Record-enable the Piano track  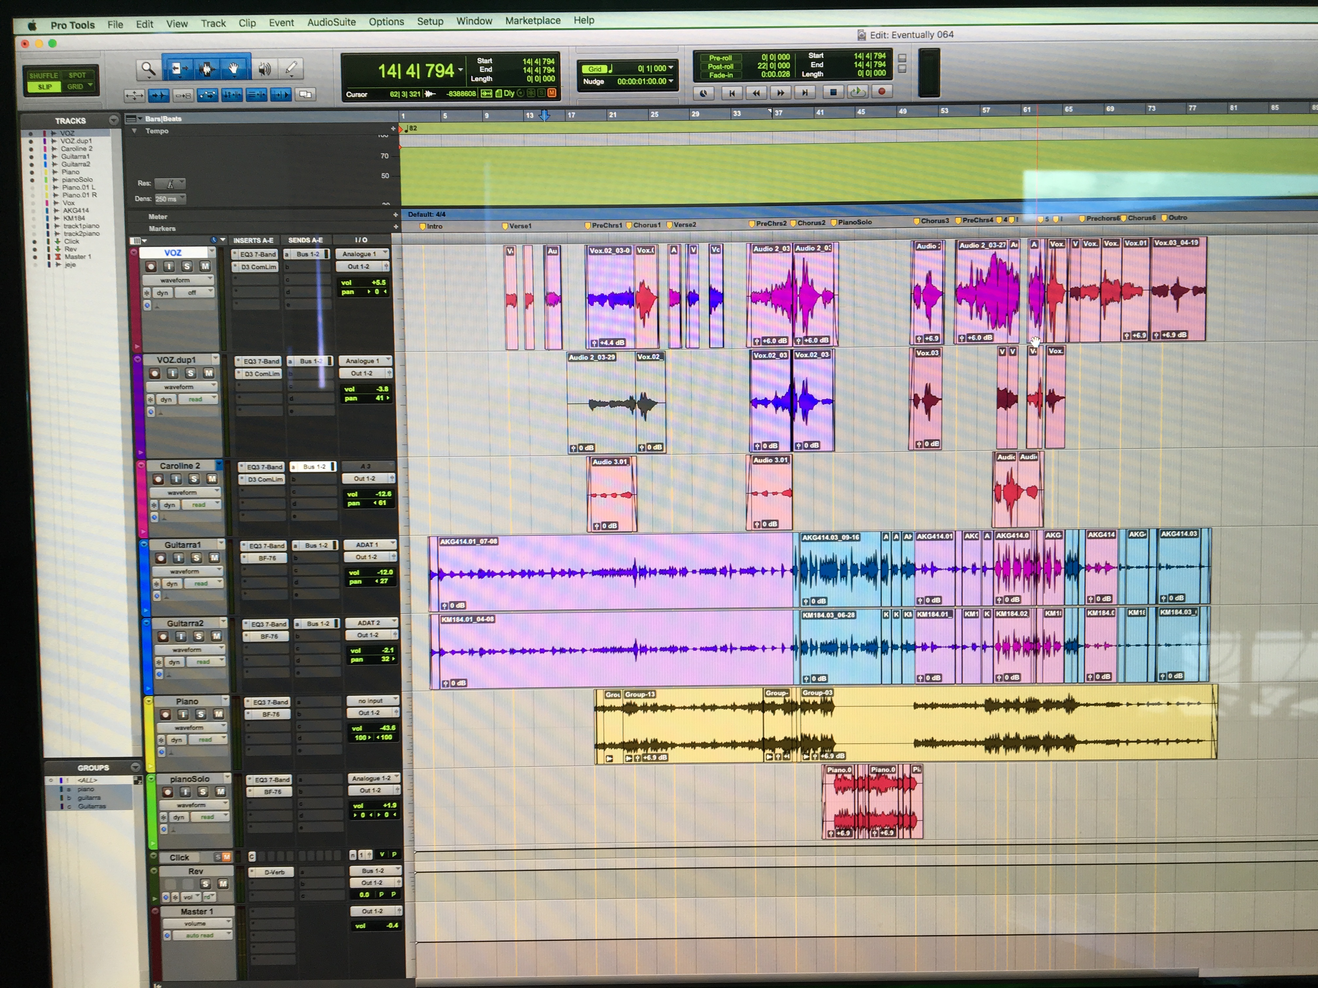pyautogui.click(x=166, y=714)
